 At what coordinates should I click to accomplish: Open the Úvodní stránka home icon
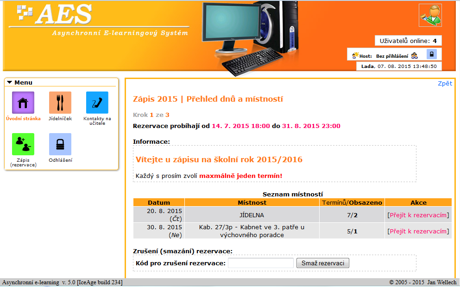[23, 103]
